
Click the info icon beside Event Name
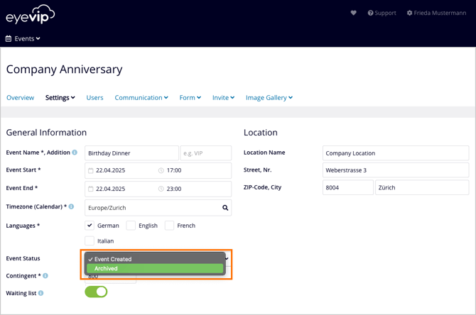click(75, 153)
